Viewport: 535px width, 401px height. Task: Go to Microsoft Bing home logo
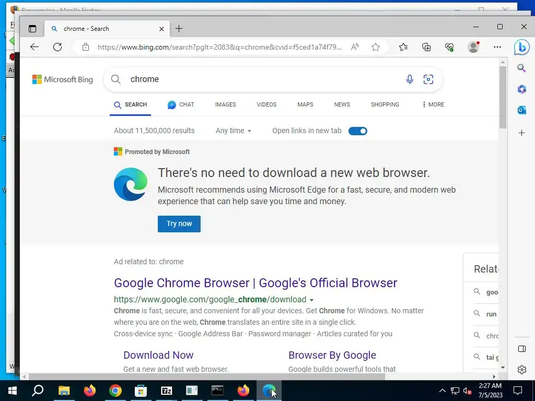[63, 79]
